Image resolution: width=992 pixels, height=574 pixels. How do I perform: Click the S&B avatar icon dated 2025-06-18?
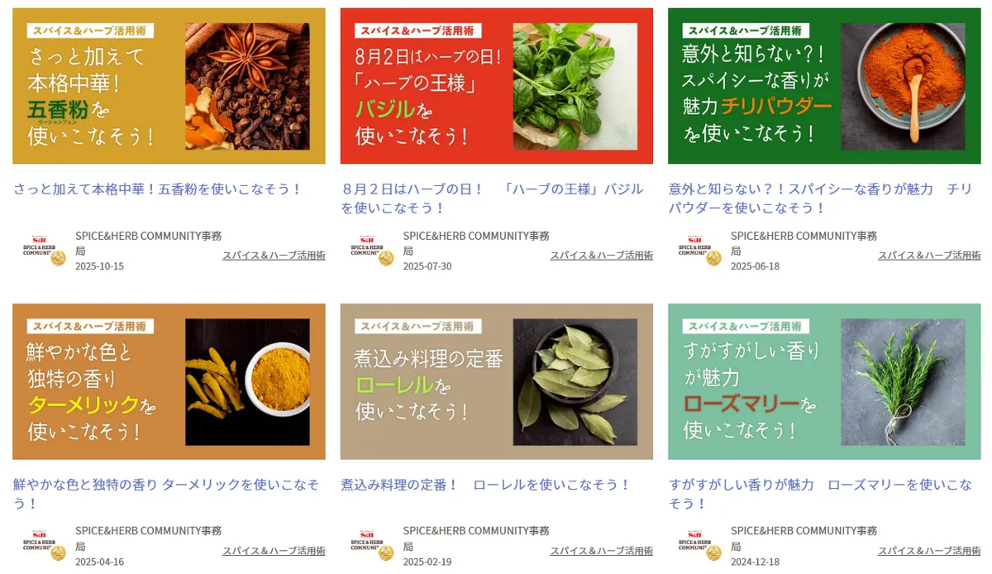tap(700, 251)
